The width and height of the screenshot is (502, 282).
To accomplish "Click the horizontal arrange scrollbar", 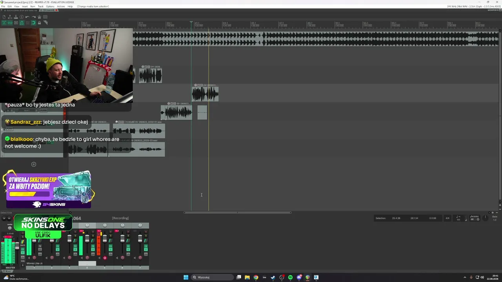I will [x=238, y=213].
